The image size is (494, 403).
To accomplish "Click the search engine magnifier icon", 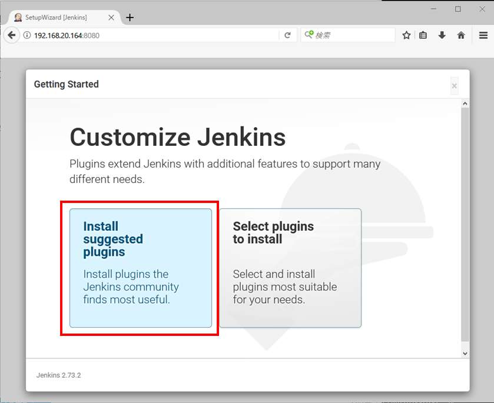I will 309,34.
